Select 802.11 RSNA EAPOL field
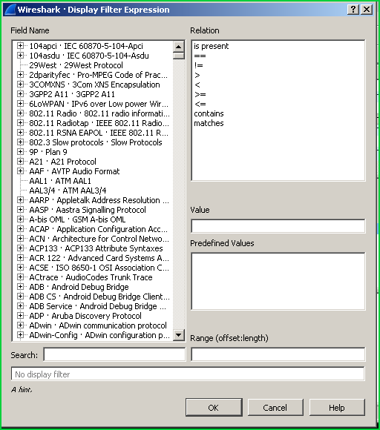The height and width of the screenshot is (430, 380). 99,133
